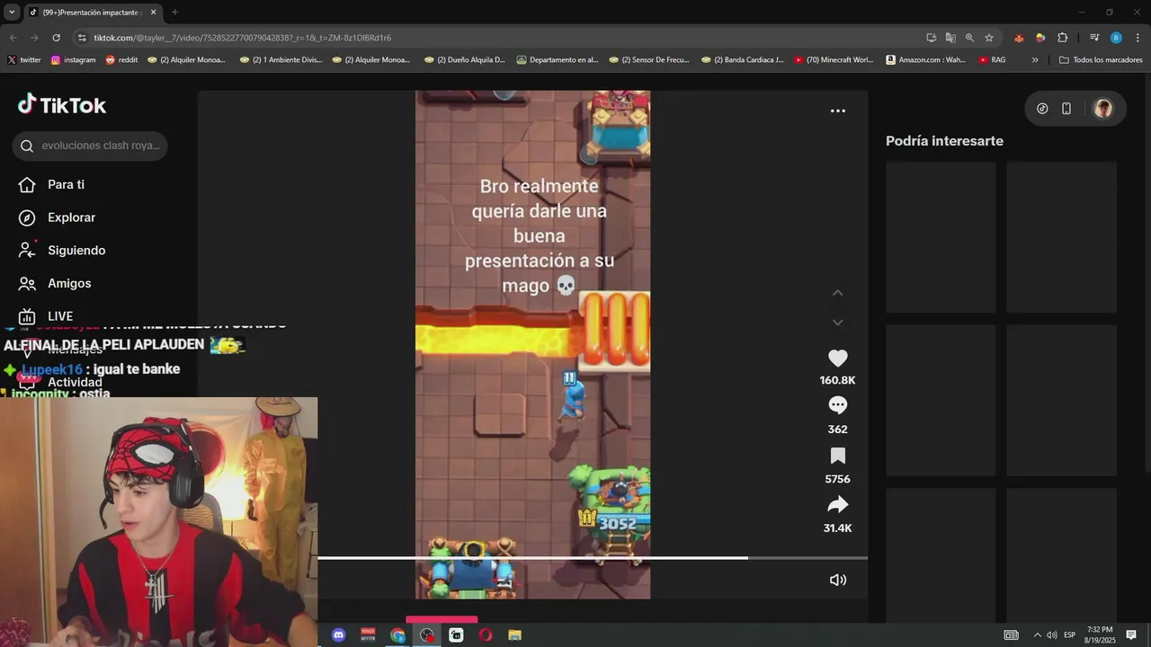Go forward in browser history

34,38
